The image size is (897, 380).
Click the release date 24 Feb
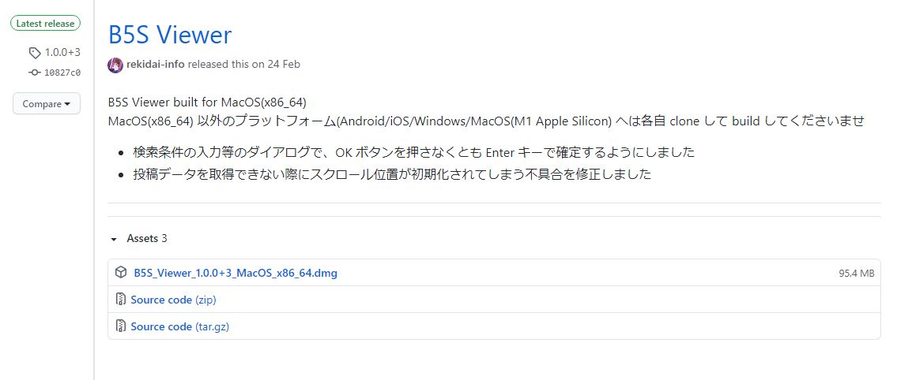[284, 65]
